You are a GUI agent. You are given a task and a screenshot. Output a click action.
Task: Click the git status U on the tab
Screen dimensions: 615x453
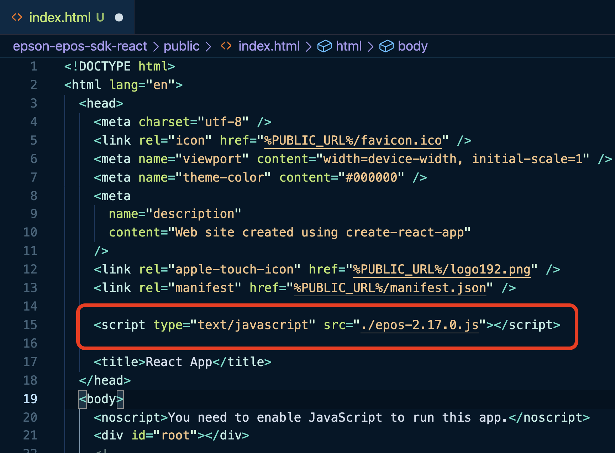100,17
